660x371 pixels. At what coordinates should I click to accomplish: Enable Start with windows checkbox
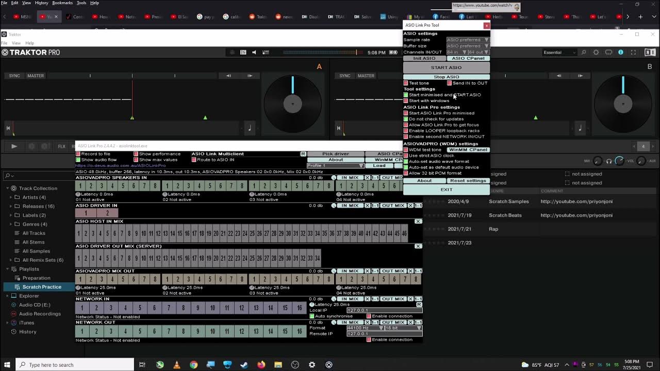(x=406, y=100)
